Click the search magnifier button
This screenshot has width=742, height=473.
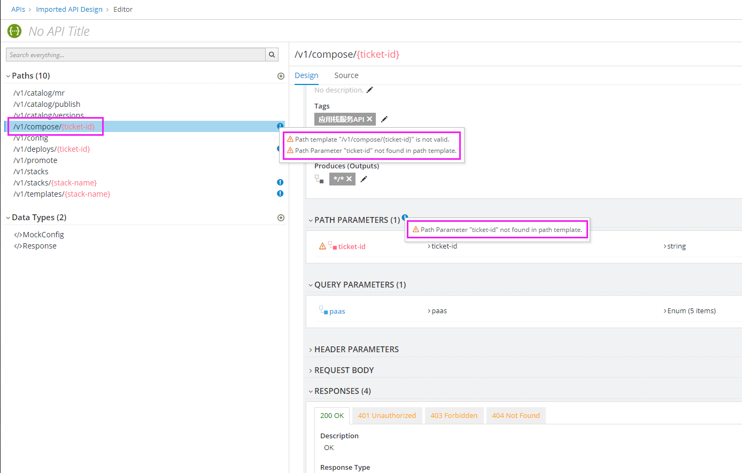(x=272, y=55)
